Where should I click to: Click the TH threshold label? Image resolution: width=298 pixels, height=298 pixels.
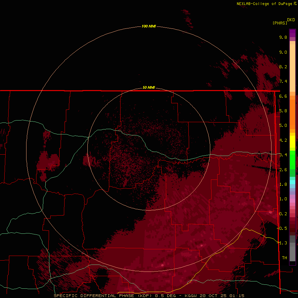tap(284, 258)
